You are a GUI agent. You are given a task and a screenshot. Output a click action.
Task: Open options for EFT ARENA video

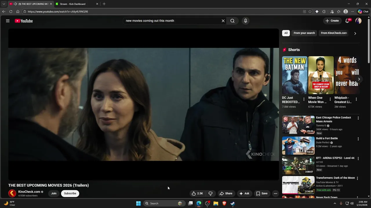coord(358,159)
